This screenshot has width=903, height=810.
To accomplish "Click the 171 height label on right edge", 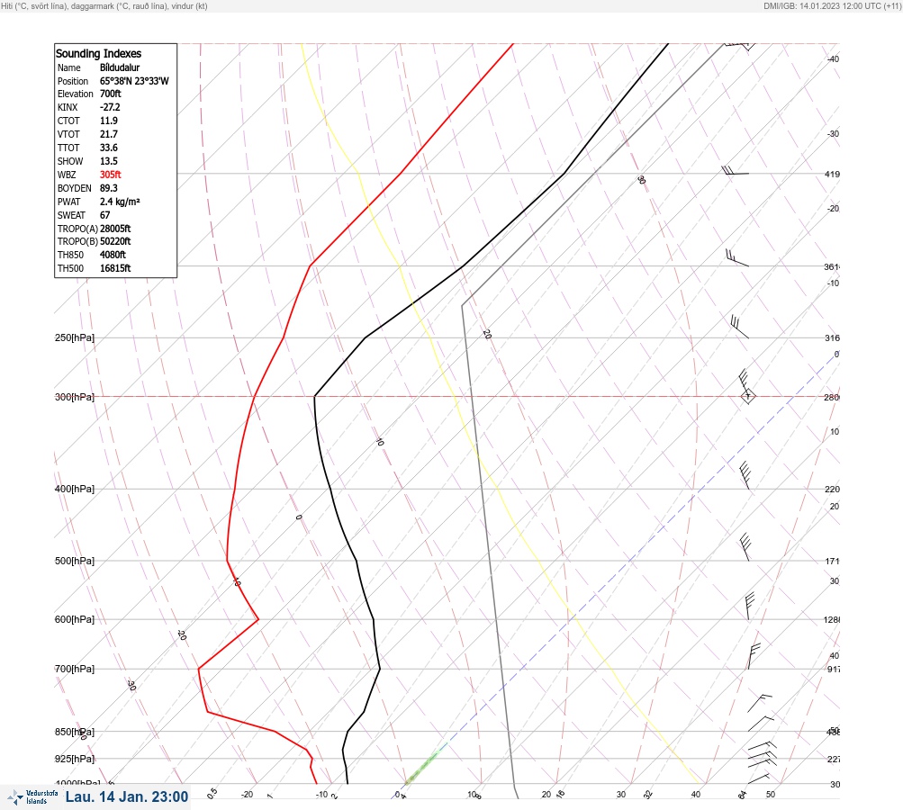I will click(x=832, y=562).
